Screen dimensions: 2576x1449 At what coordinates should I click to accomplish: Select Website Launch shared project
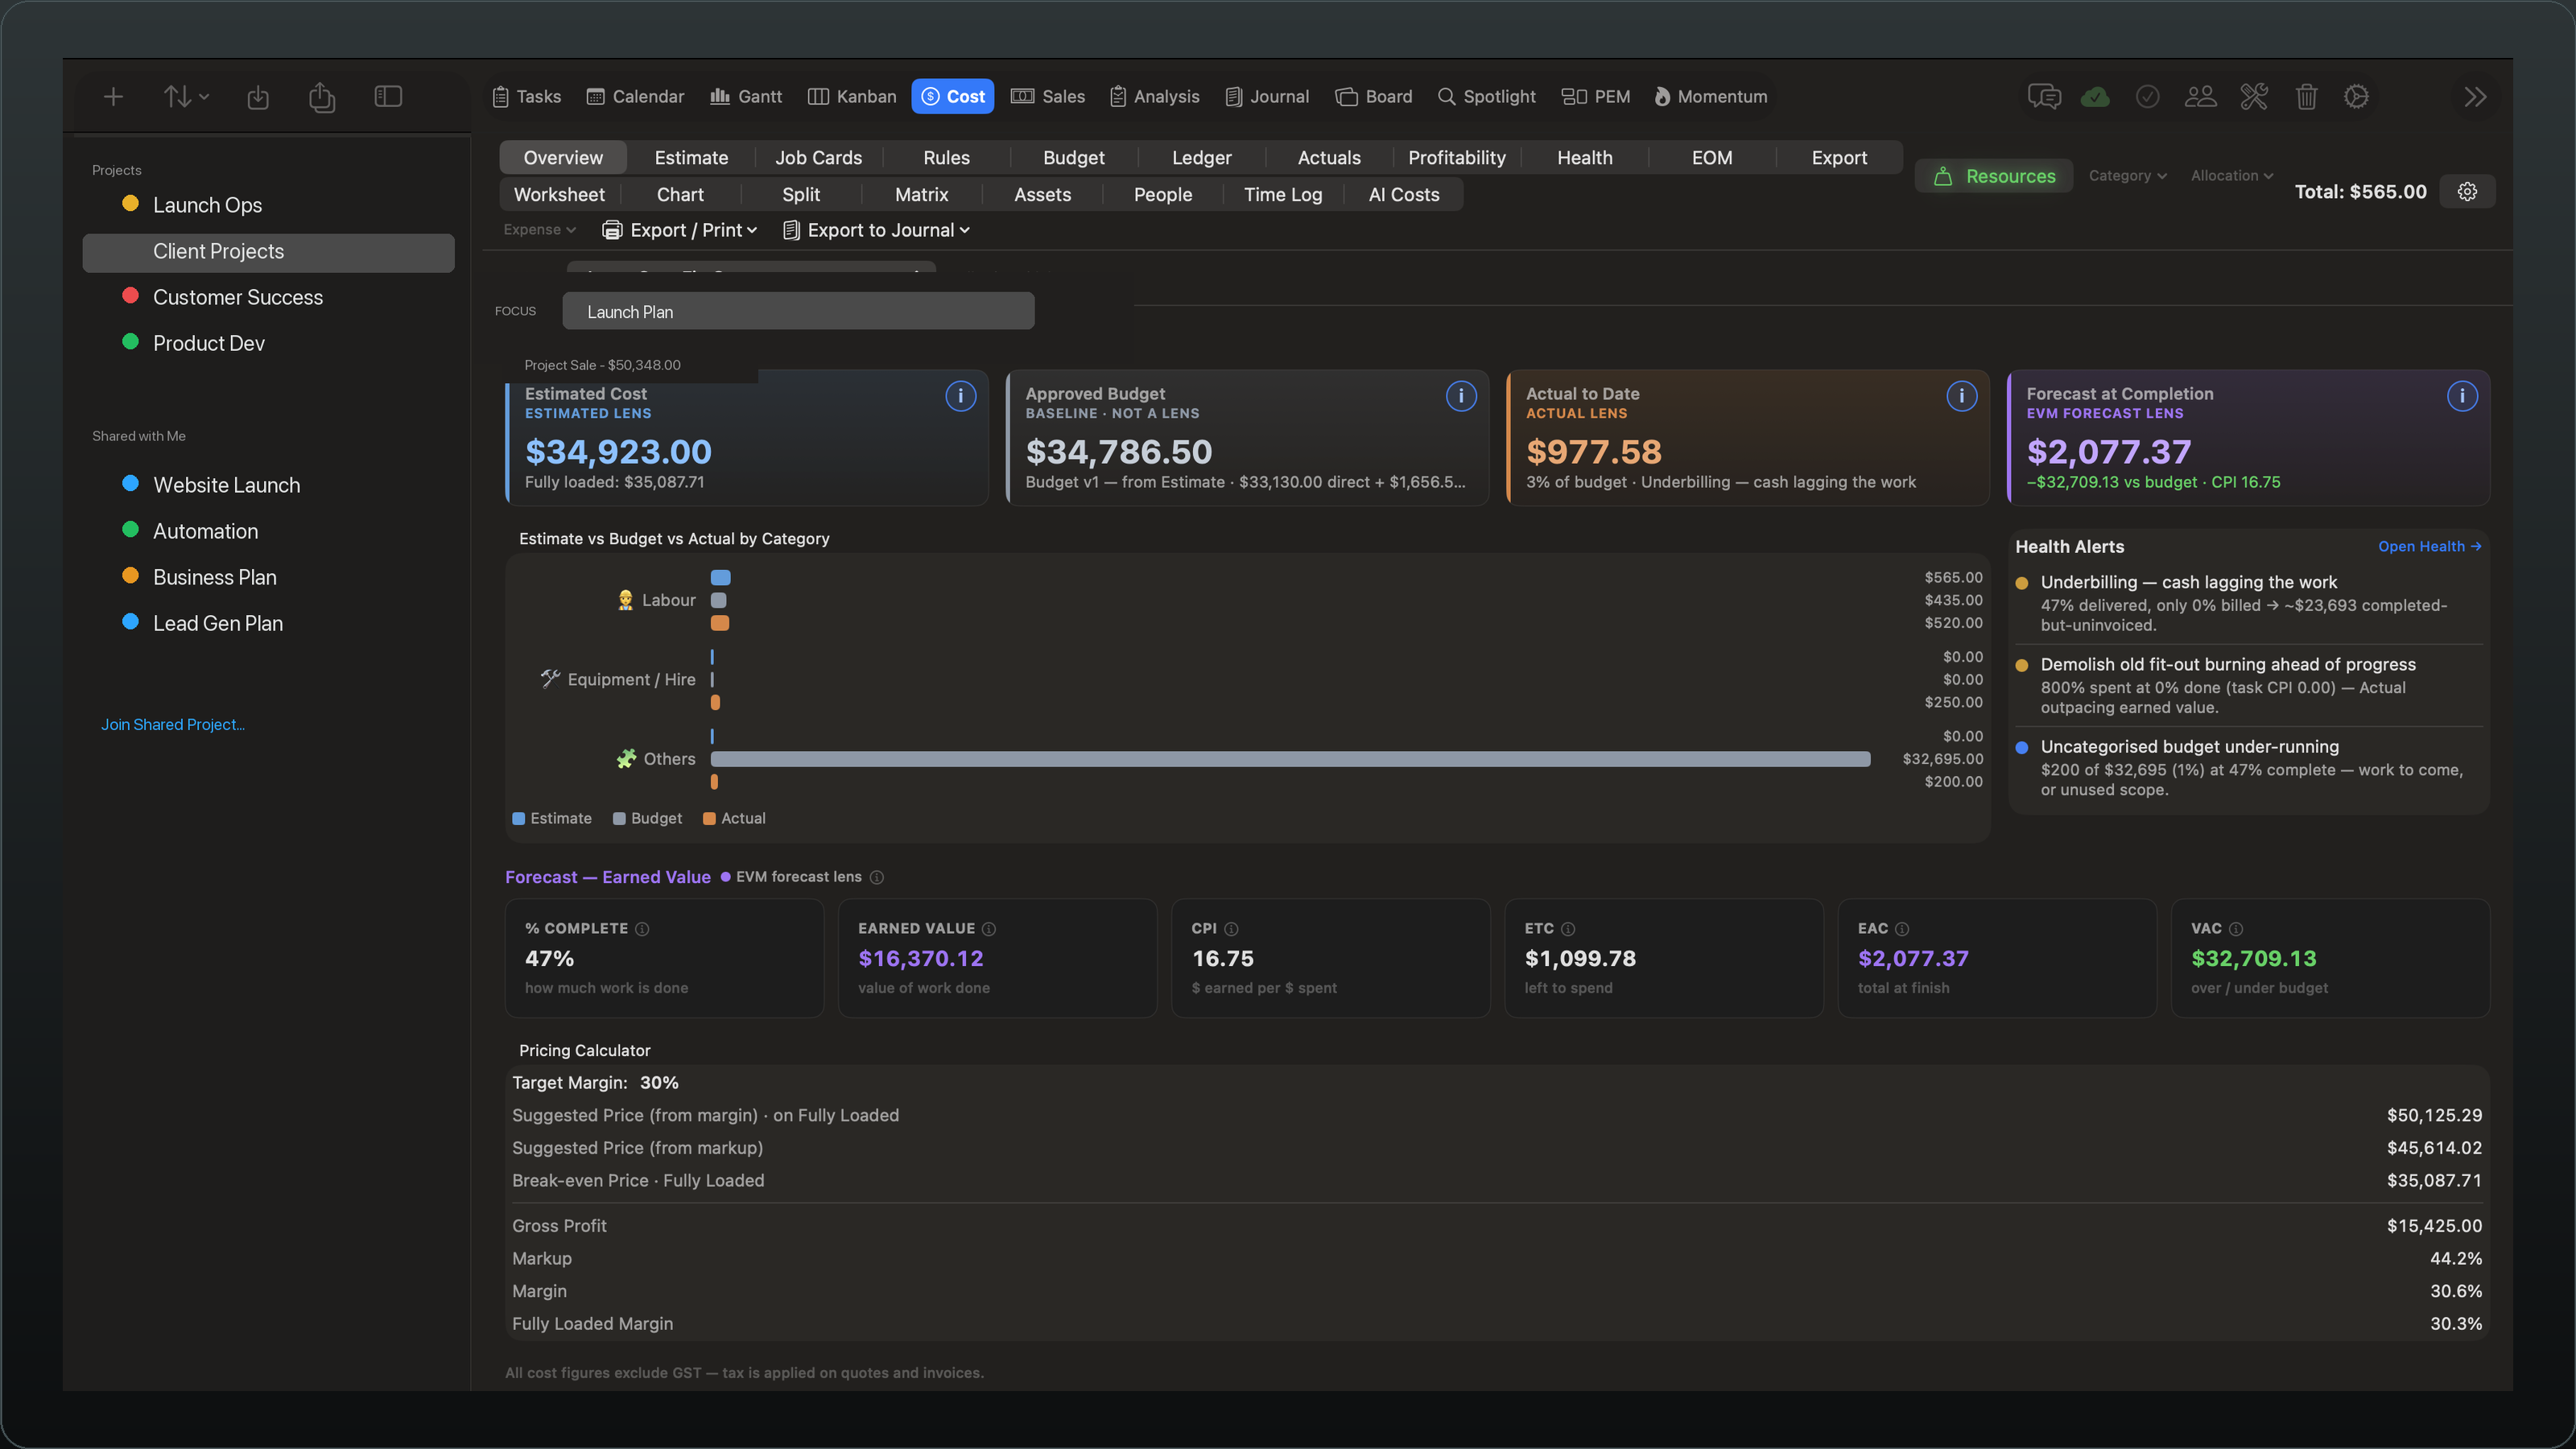(x=268, y=485)
